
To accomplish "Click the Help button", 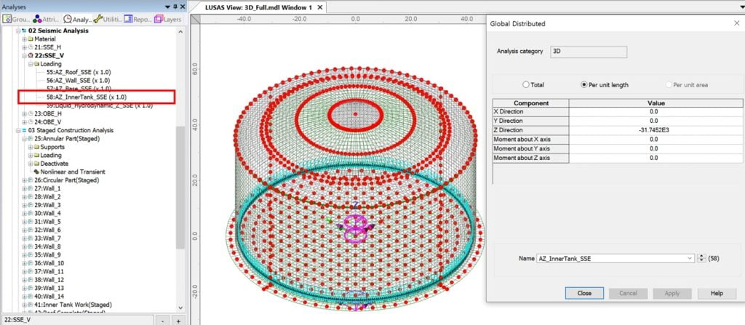I will 716,293.
